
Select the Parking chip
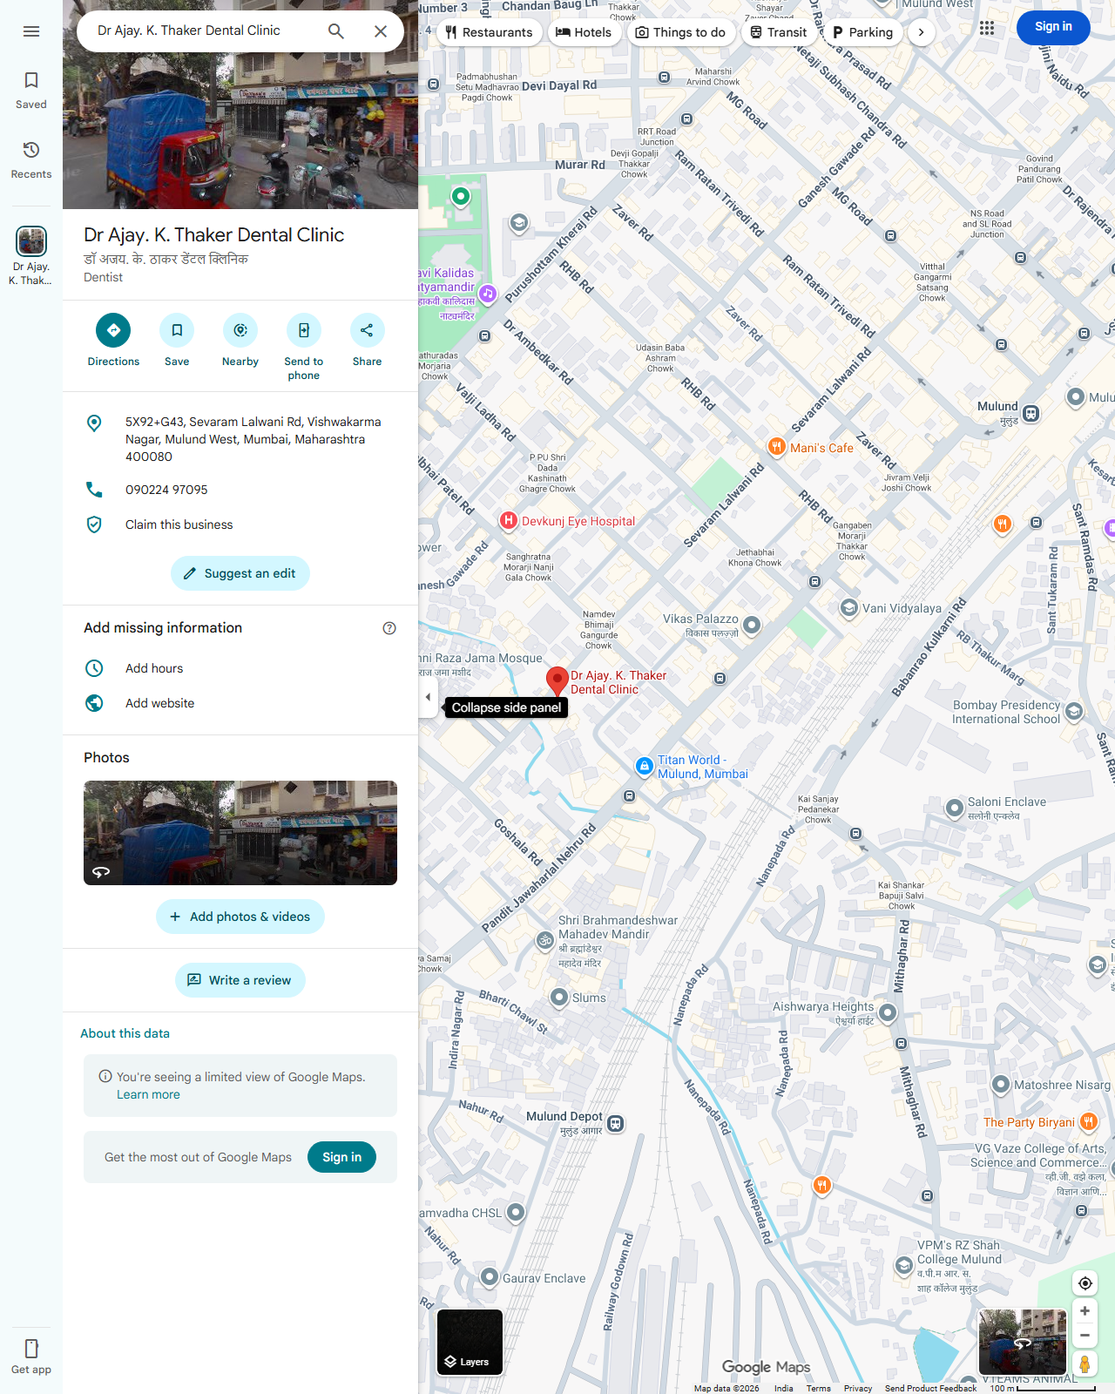pyautogui.click(x=862, y=32)
